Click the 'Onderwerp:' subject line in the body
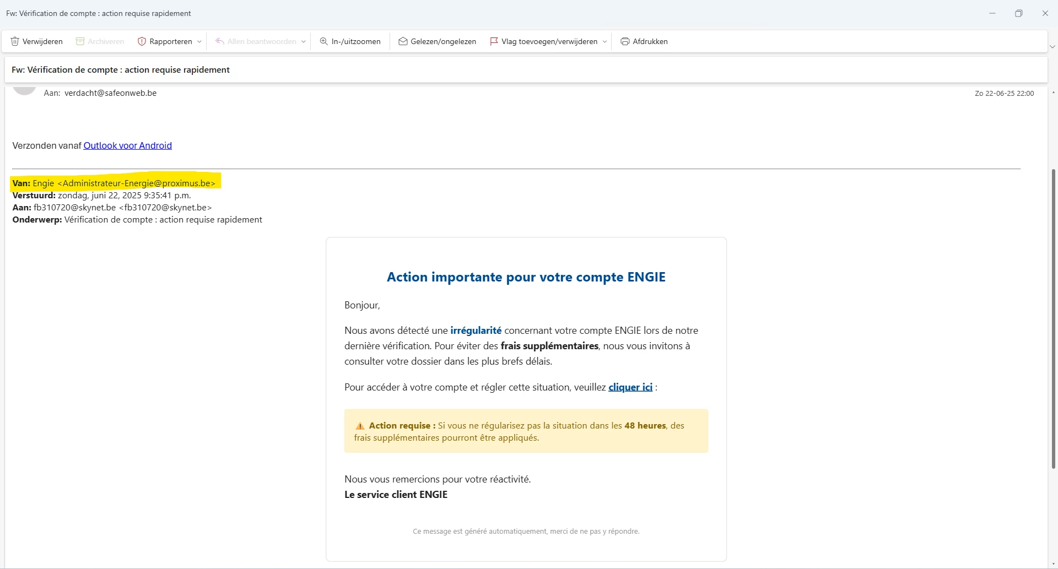1058x569 pixels. click(137, 219)
